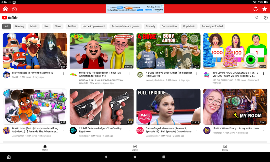Play Don't Listen Music Video thumbnail

point(35,107)
